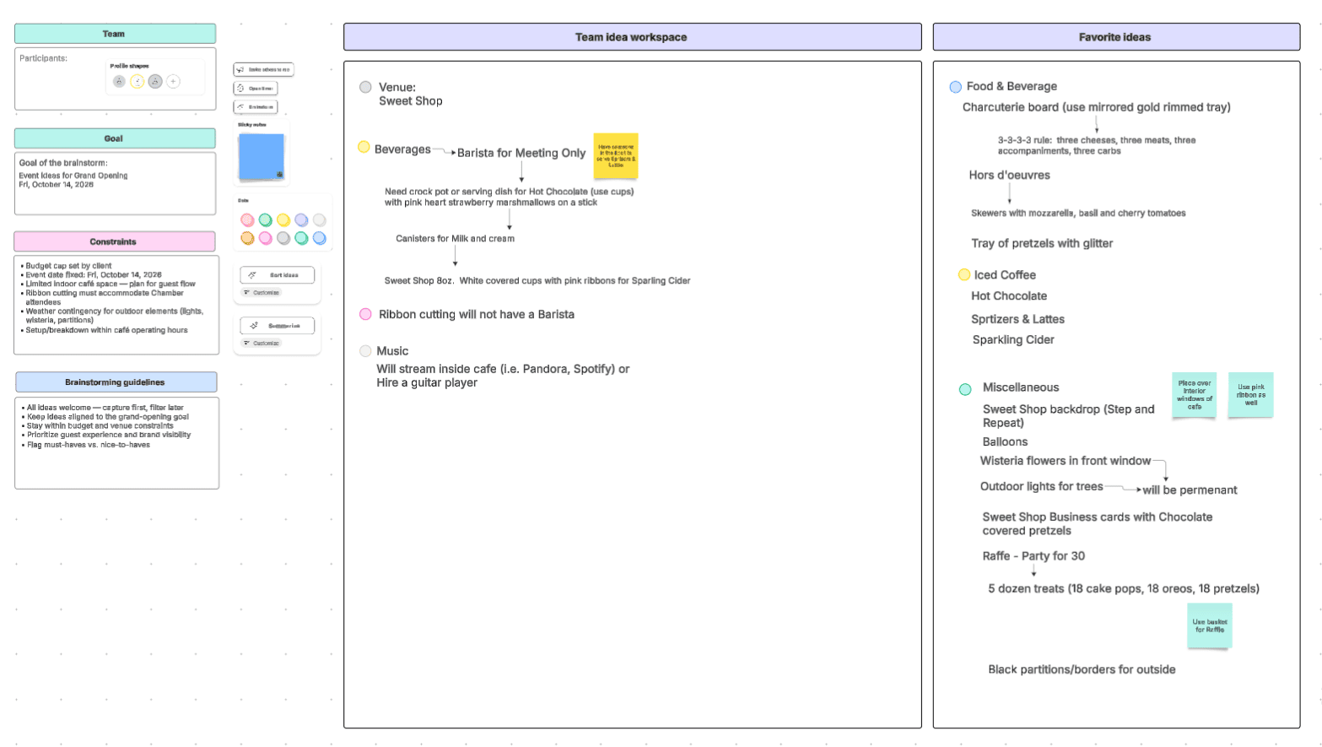Select the blue dot in Dots panel
Viewport: 1322px width, 747px height.
click(320, 238)
